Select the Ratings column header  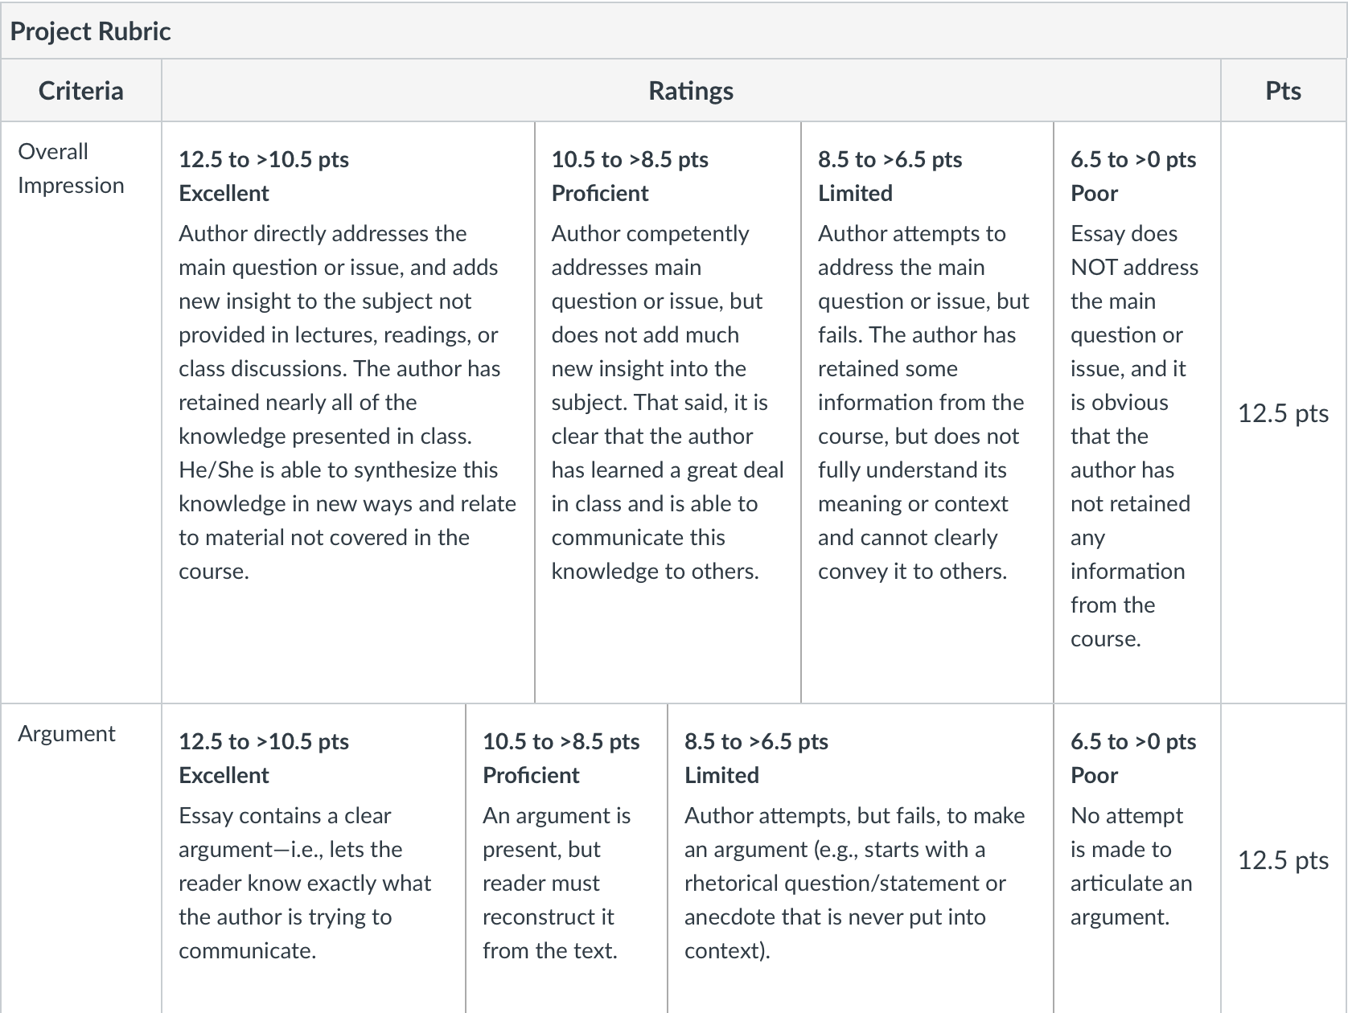pyautogui.click(x=691, y=91)
